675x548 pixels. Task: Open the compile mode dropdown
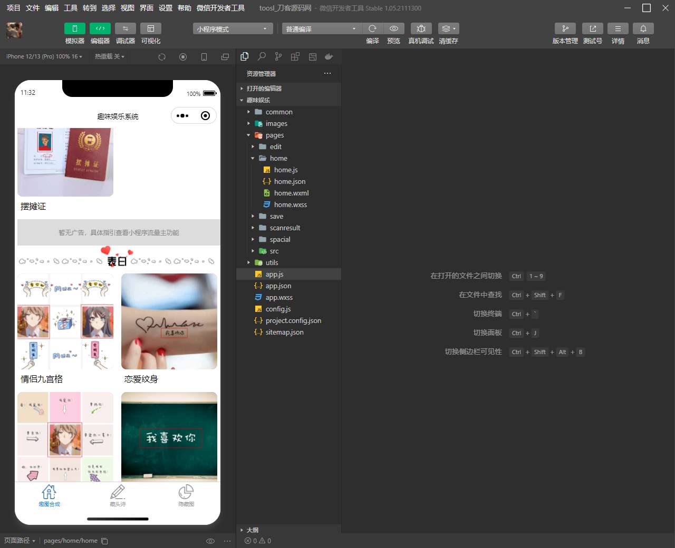tap(321, 29)
